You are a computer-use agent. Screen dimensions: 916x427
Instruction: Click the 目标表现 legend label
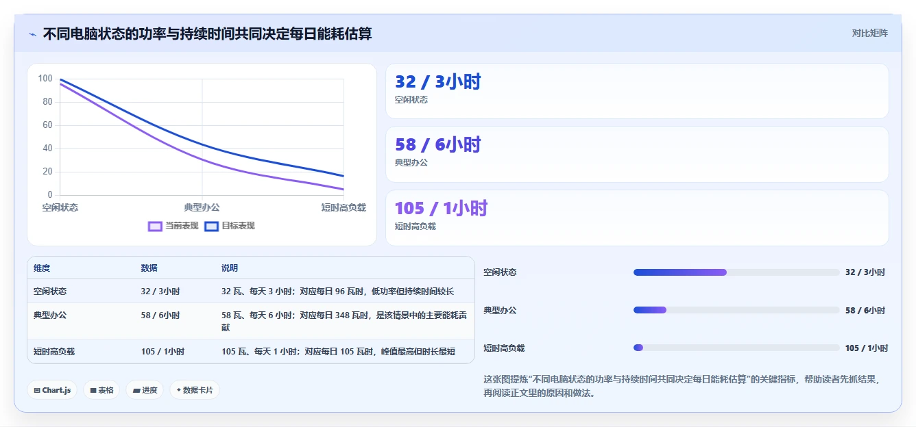click(238, 226)
